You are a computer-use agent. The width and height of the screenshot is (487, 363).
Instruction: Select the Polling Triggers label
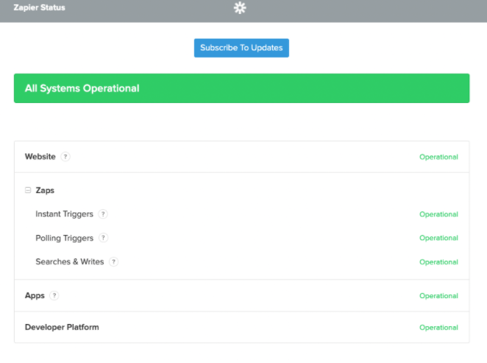click(x=64, y=238)
